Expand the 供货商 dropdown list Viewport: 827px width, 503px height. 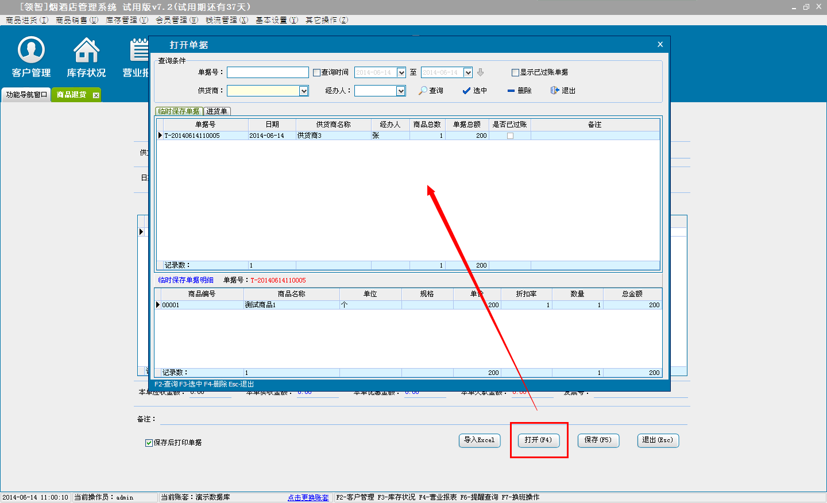(x=304, y=91)
